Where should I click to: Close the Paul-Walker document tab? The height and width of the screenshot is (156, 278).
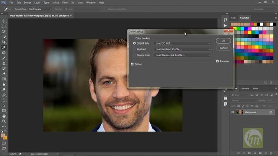(71, 16)
